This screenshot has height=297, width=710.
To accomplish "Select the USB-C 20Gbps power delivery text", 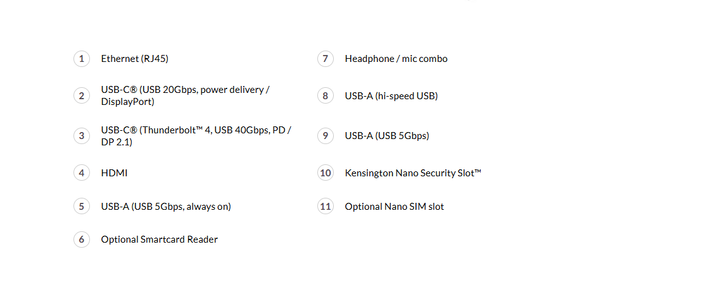I will [x=185, y=96].
